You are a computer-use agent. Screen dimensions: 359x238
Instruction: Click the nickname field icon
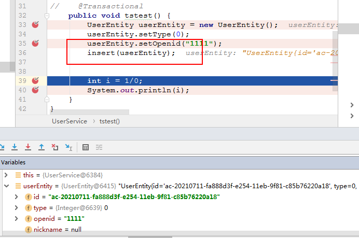coord(28,230)
